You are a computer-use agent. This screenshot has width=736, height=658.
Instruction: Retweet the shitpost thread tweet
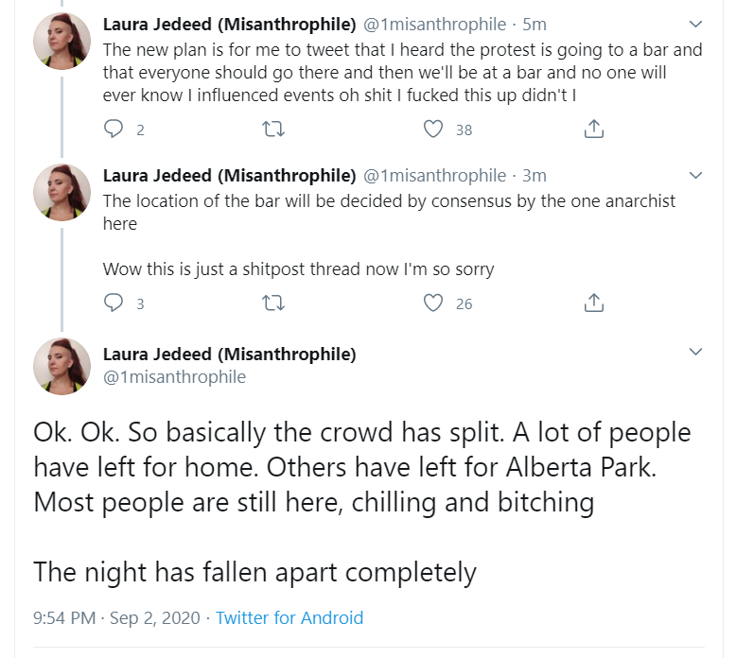coord(273,303)
